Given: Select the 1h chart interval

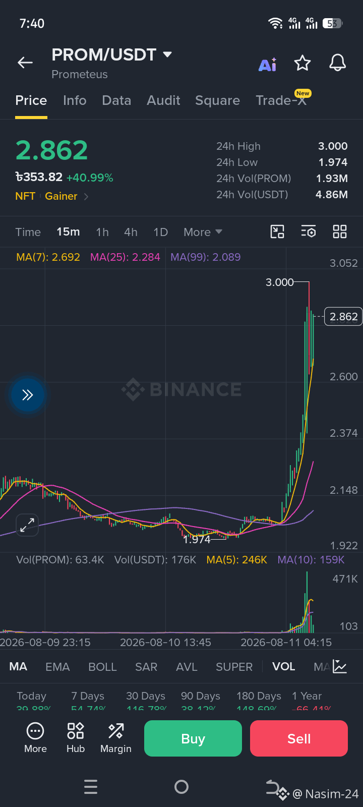Looking at the screenshot, I should 102,232.
